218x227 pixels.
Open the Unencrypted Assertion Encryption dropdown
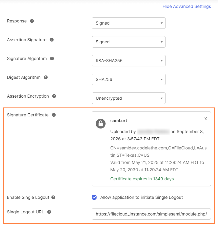pyautogui.click(x=129, y=98)
